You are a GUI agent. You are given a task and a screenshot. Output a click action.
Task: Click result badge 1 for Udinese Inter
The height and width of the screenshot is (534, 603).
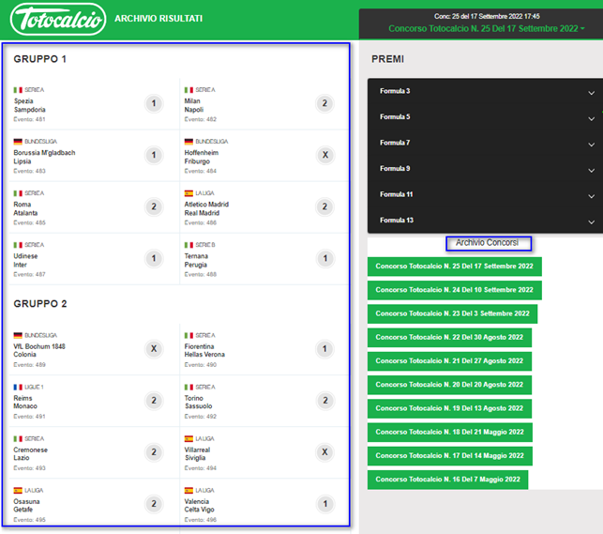coord(155,259)
